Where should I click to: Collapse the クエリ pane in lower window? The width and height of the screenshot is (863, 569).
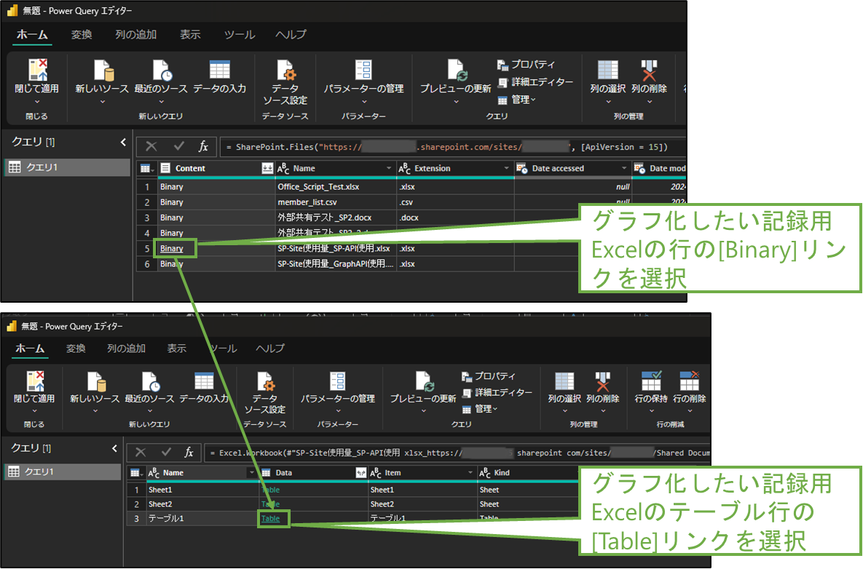click(x=114, y=448)
